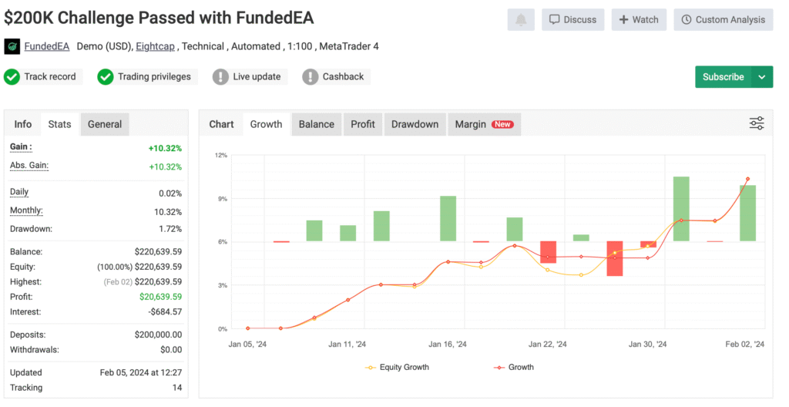The image size is (789, 407).
Task: Open the Eightcap broker link
Action: click(x=156, y=46)
